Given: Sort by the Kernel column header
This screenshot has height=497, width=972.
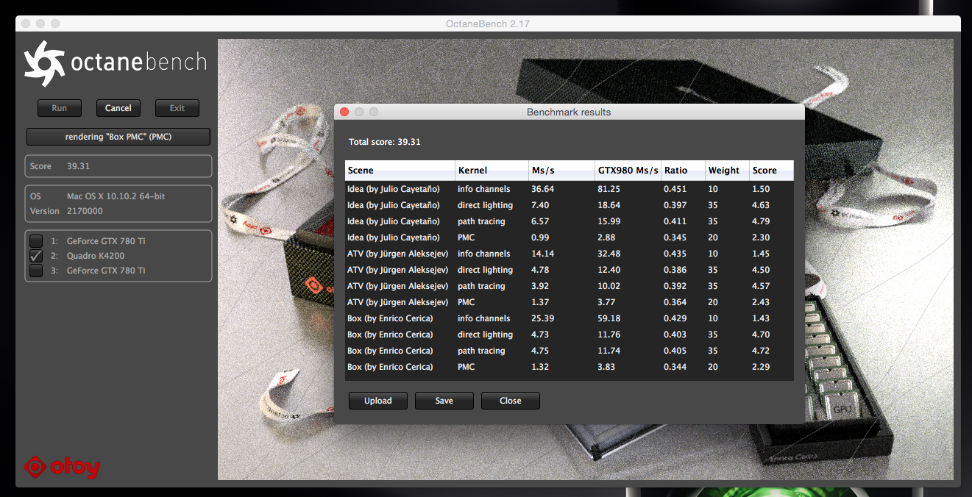Looking at the screenshot, I should (x=492, y=170).
